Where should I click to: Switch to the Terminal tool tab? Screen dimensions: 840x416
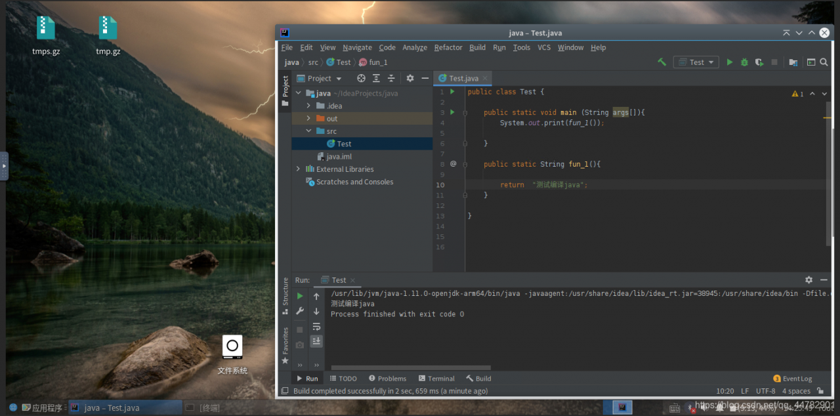point(436,379)
